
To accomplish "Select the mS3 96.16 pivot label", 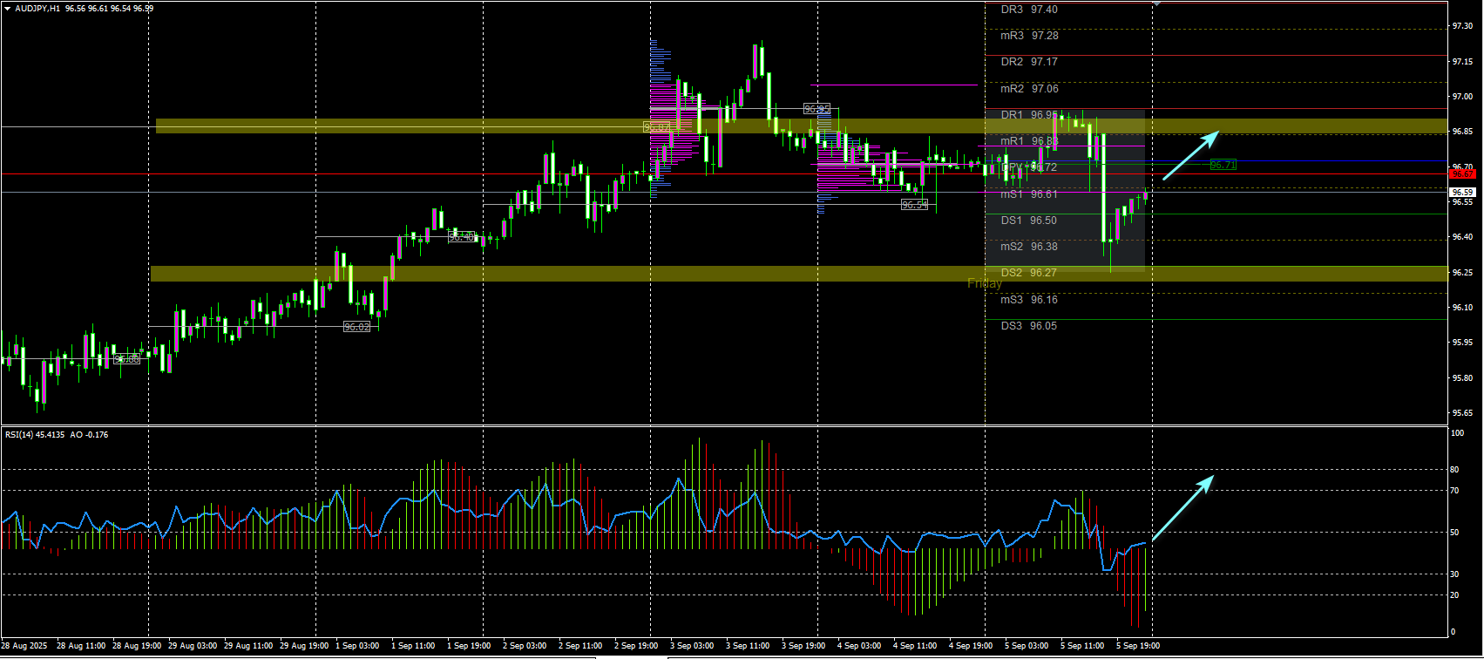I will (x=1029, y=300).
